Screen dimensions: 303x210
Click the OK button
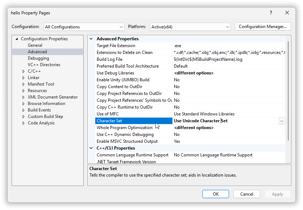click(x=215, y=194)
